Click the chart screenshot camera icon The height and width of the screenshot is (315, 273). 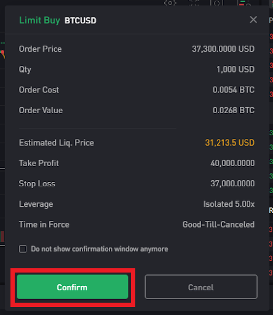[216, 3]
